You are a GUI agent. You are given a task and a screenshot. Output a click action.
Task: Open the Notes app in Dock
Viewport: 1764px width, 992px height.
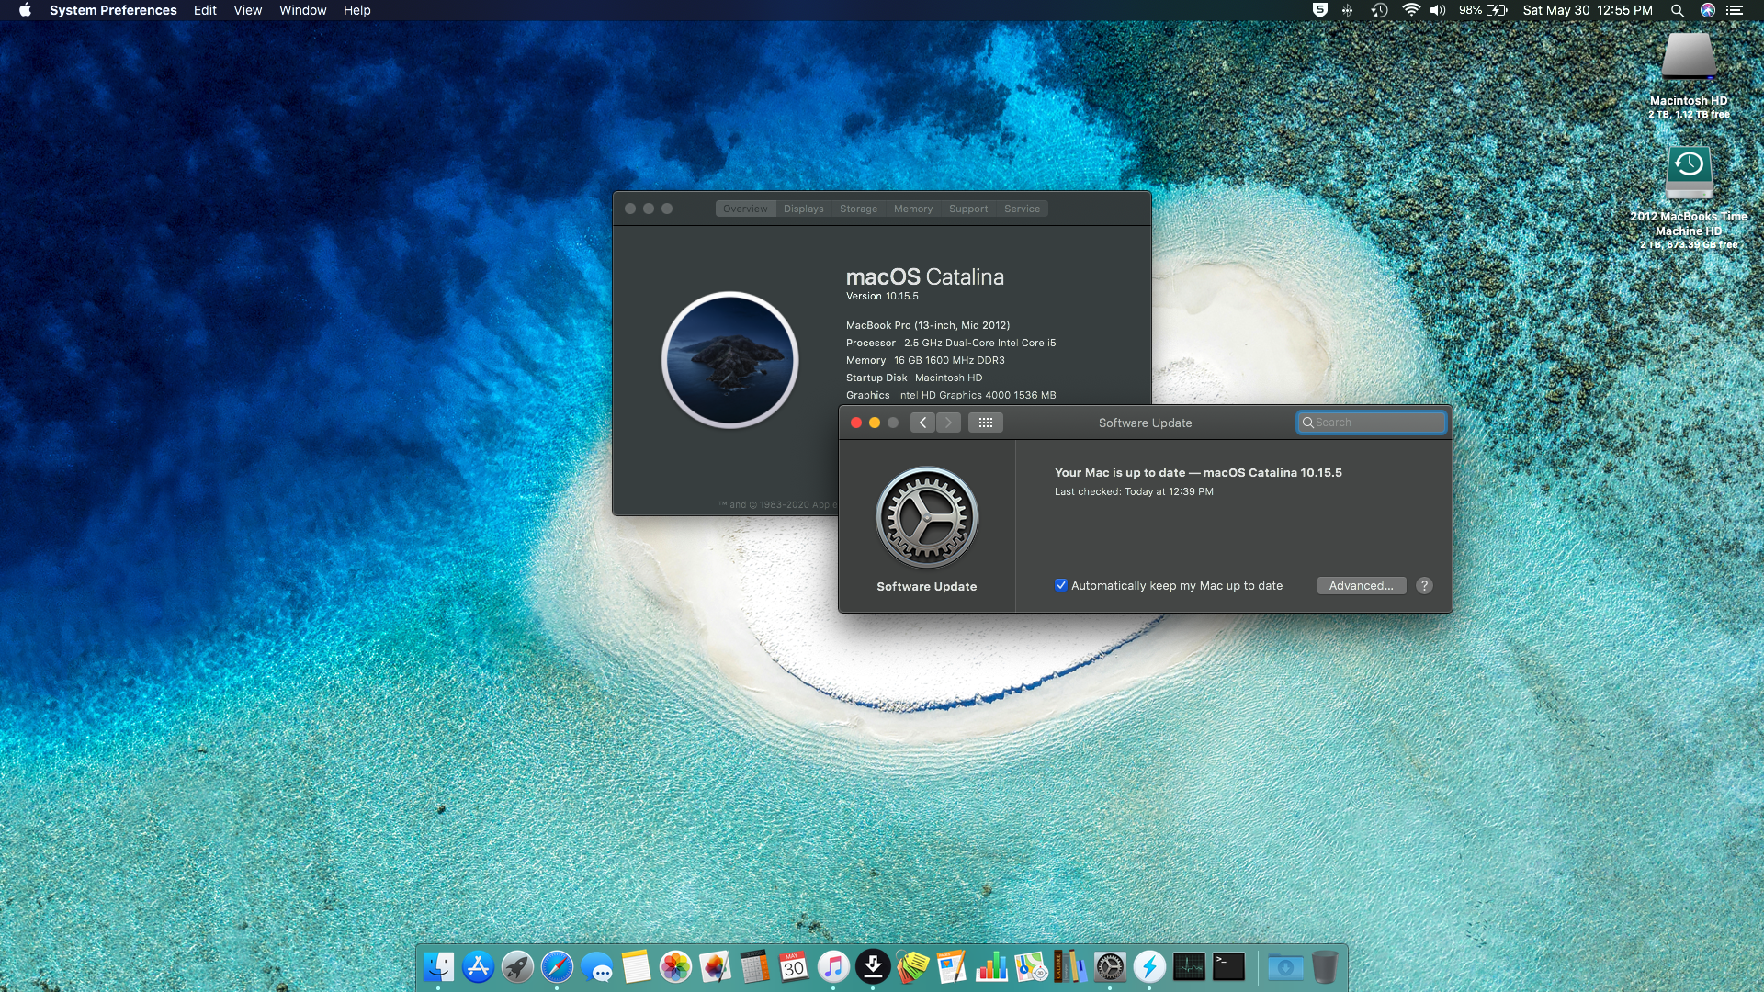coord(636,966)
